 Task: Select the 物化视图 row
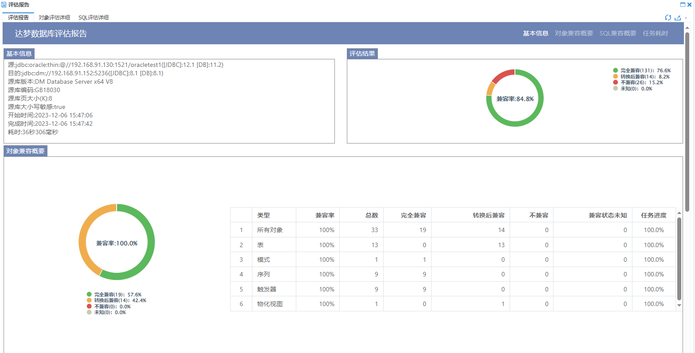tap(453, 304)
